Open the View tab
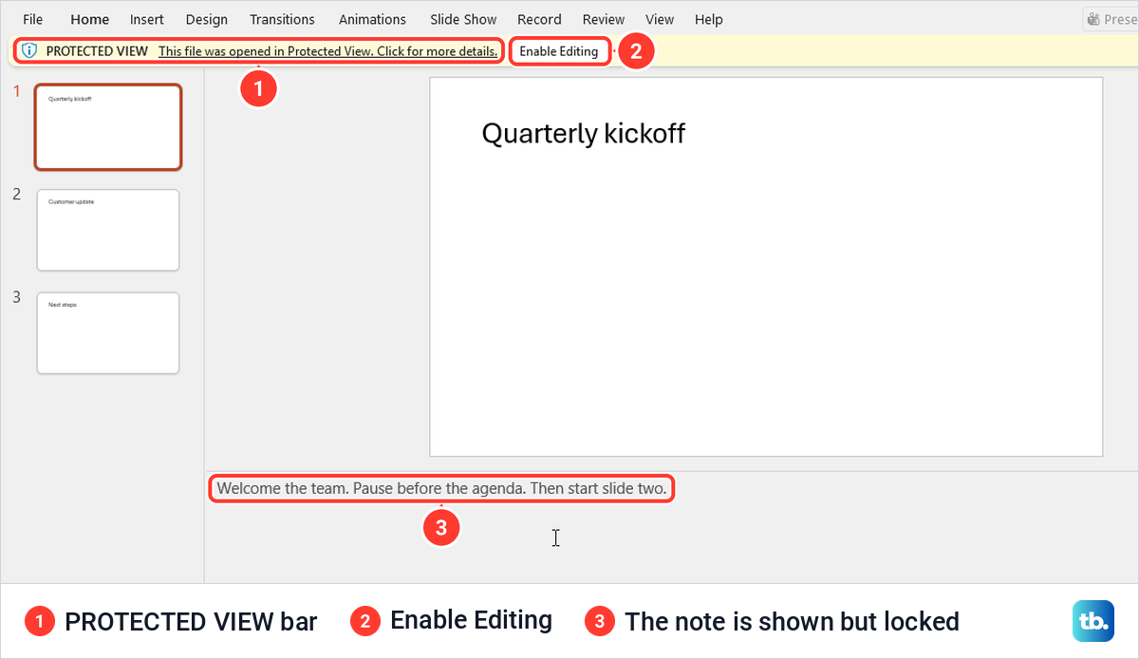 tap(660, 19)
